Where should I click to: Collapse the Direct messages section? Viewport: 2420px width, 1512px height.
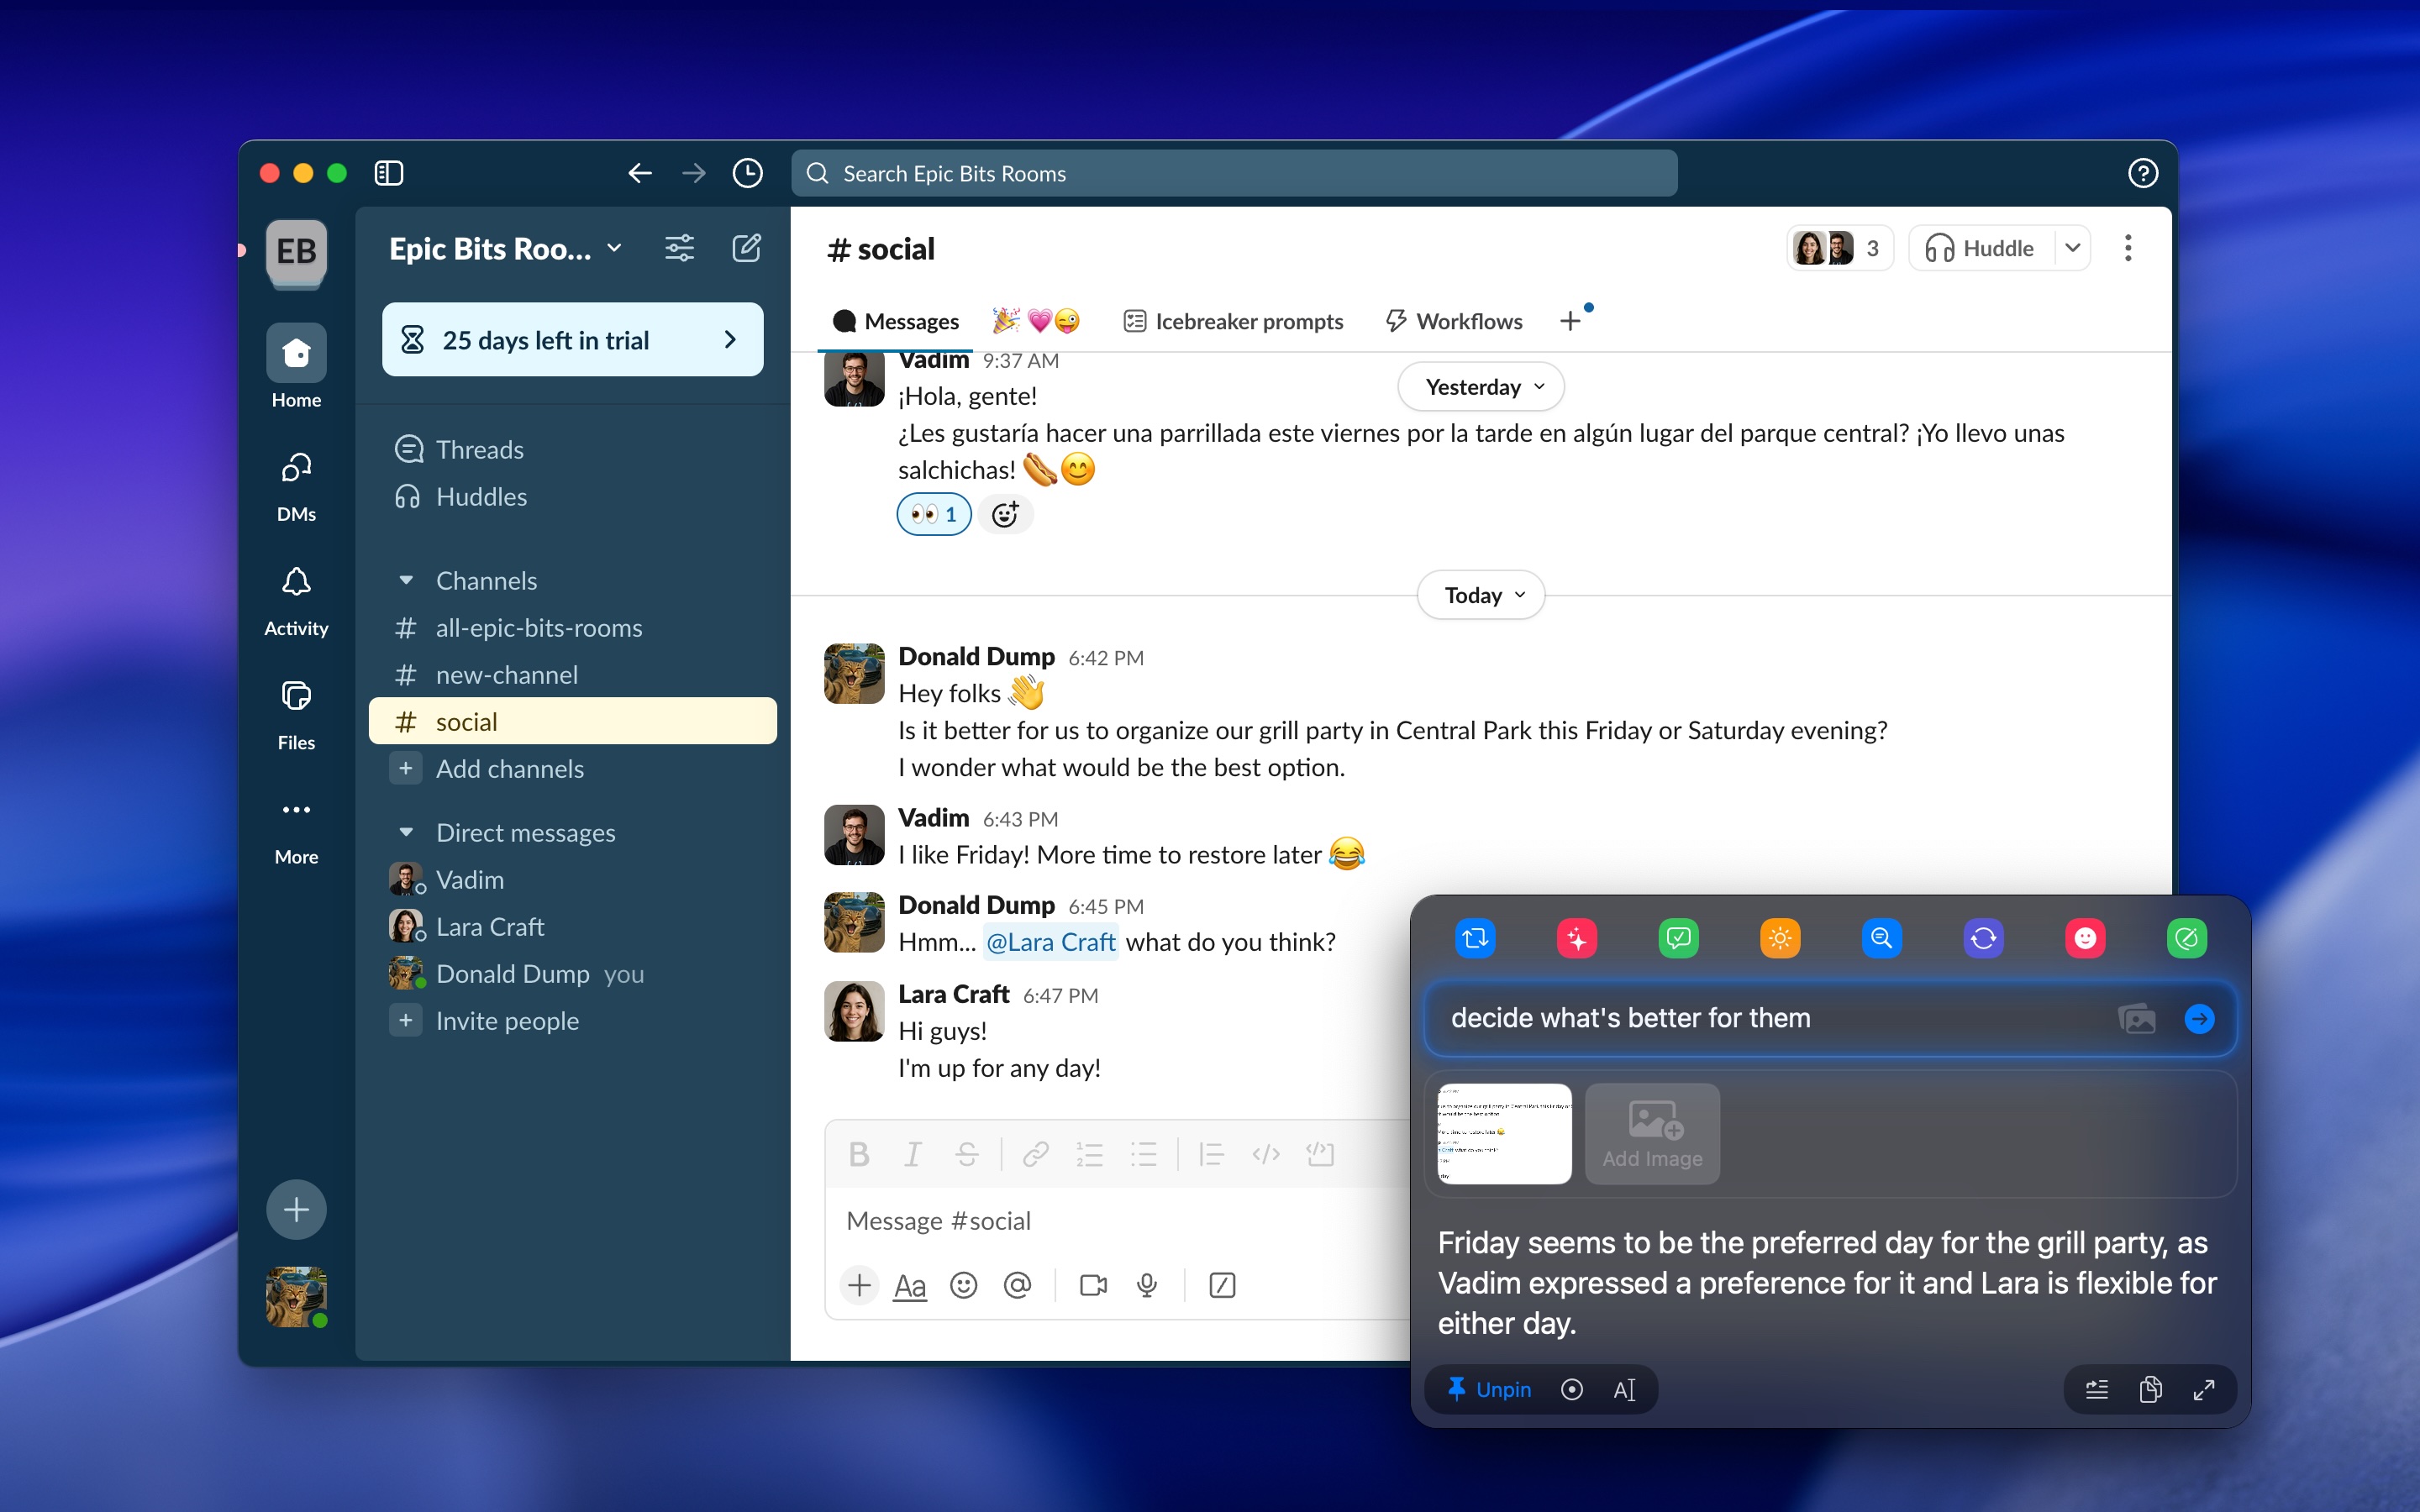tap(406, 832)
